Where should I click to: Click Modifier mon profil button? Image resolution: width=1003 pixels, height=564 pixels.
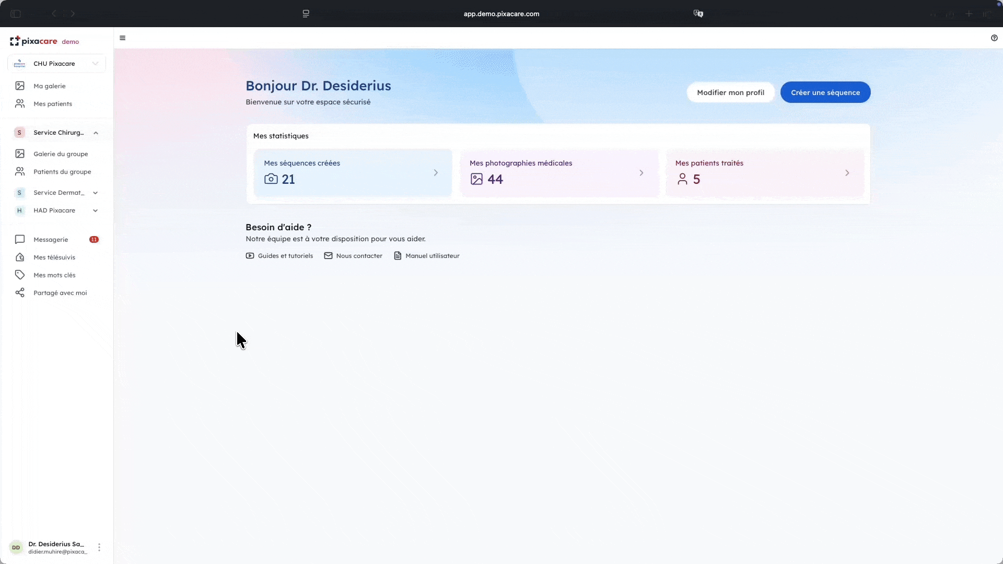tap(730, 92)
